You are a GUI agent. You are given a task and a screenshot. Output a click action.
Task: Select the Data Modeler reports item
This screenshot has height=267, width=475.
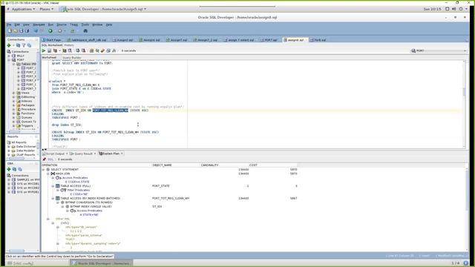point(25,151)
